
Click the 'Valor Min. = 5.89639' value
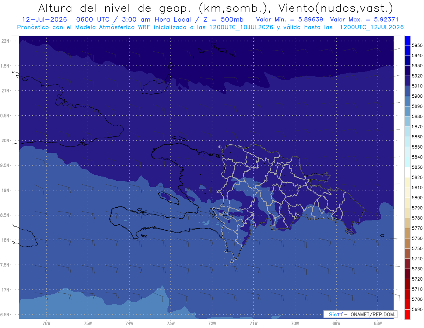pos(289,19)
